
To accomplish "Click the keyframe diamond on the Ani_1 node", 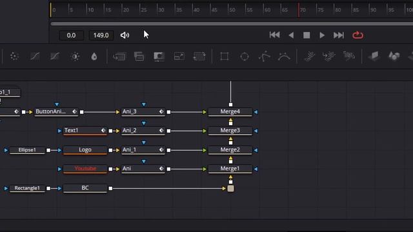I will coord(161,150).
